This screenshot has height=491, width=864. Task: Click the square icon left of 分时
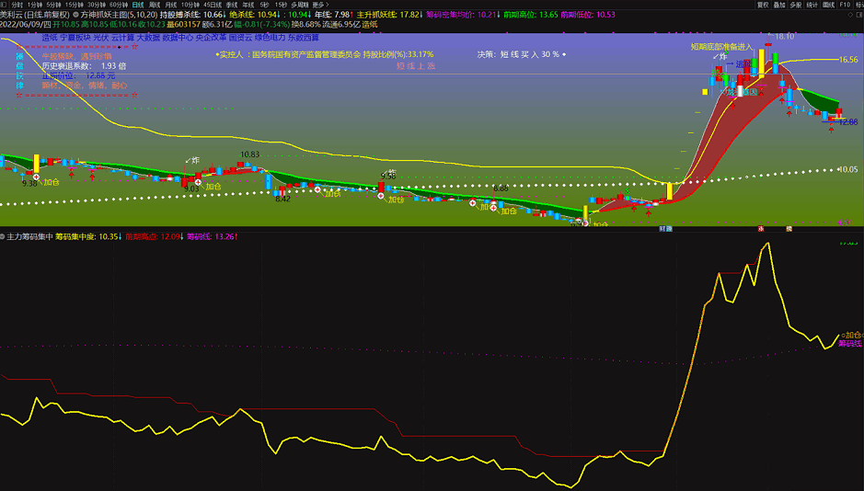(5, 5)
